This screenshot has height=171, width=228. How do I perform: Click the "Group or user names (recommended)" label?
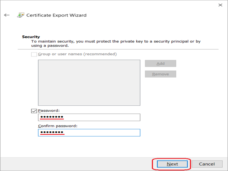[x=77, y=54]
